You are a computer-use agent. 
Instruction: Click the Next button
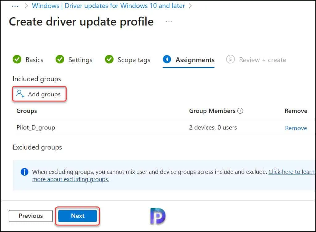(x=77, y=216)
